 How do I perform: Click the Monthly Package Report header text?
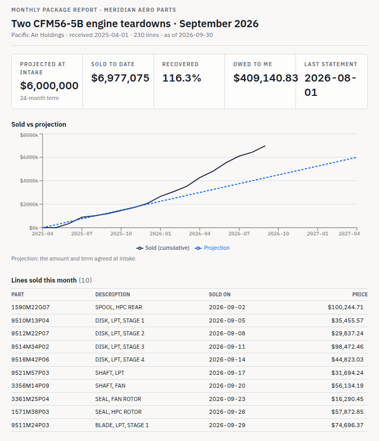(x=94, y=10)
